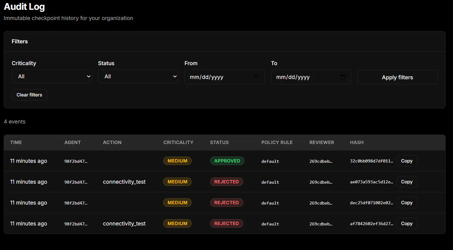Click agent ID in the APPROVED row
The height and width of the screenshot is (250, 453).
[x=76, y=161]
